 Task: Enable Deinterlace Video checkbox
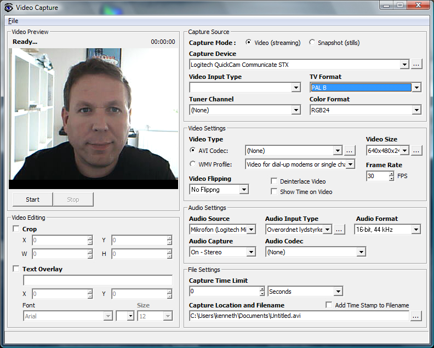275,181
